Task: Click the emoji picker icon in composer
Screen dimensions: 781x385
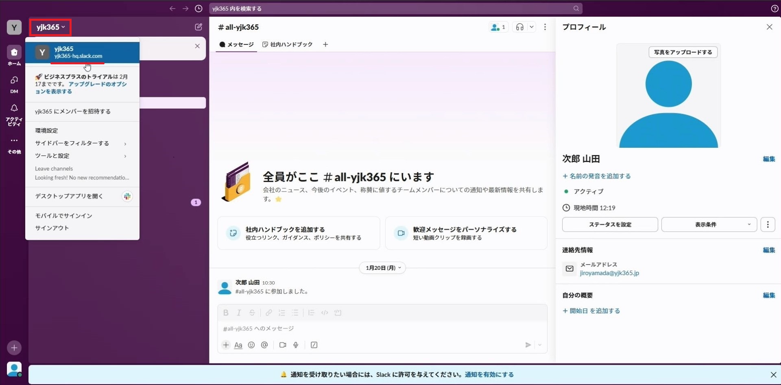Action: 251,345
